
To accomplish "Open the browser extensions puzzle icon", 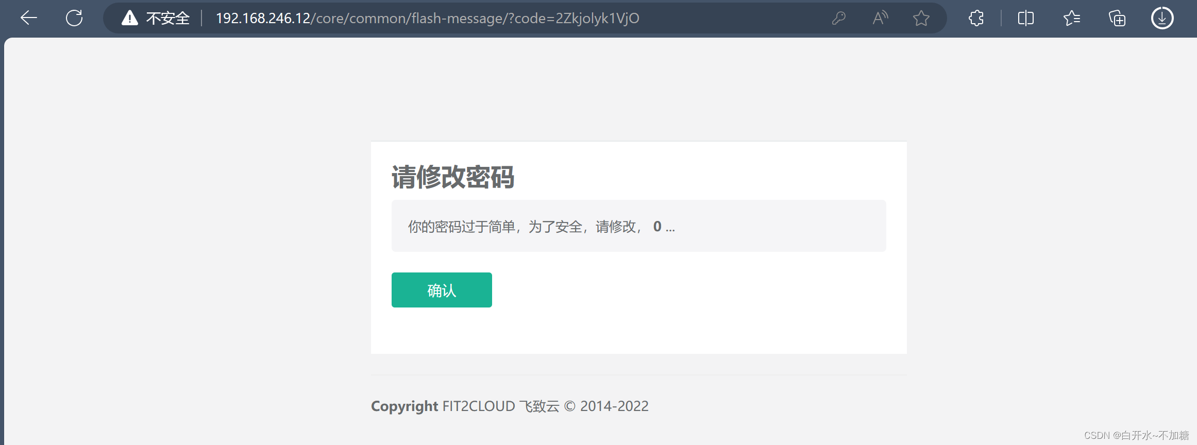I will pos(976,18).
